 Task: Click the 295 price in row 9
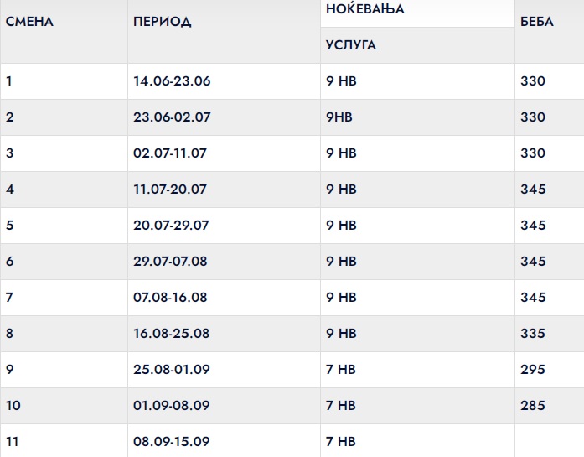(533, 370)
